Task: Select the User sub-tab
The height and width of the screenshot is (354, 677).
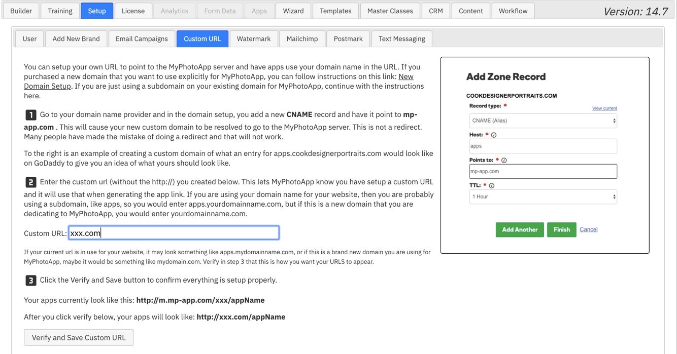Action: [x=29, y=38]
